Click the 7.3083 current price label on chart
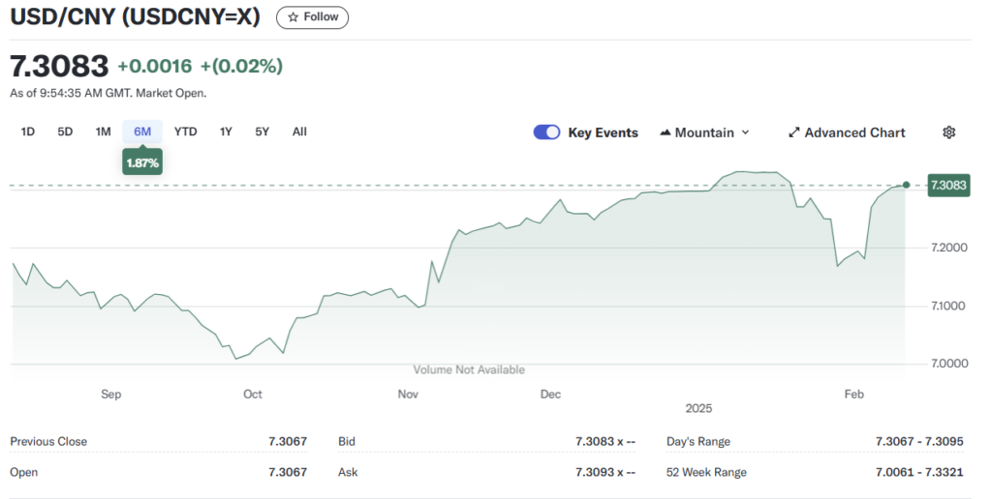The image size is (992, 499). [x=948, y=185]
